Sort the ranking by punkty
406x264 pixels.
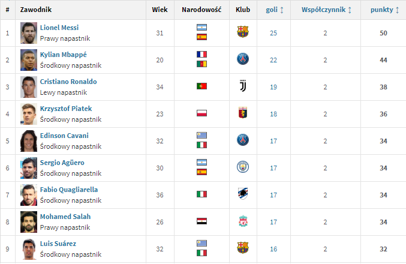pyautogui.click(x=384, y=10)
